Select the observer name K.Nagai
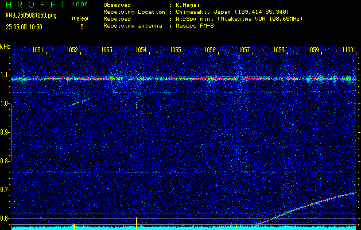The width and height of the screenshot is (361, 230). pyautogui.click(x=188, y=5)
